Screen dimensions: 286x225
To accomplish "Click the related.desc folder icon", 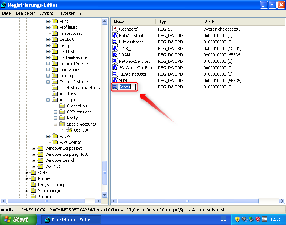I will [55, 33].
